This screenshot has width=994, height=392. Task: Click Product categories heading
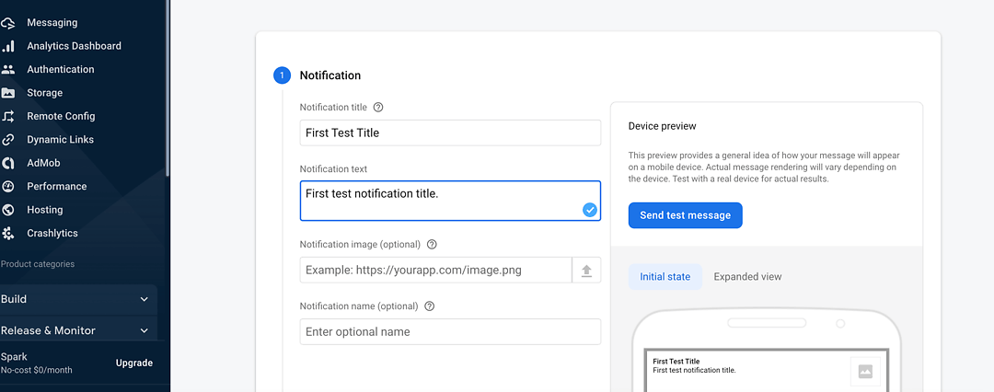(38, 264)
